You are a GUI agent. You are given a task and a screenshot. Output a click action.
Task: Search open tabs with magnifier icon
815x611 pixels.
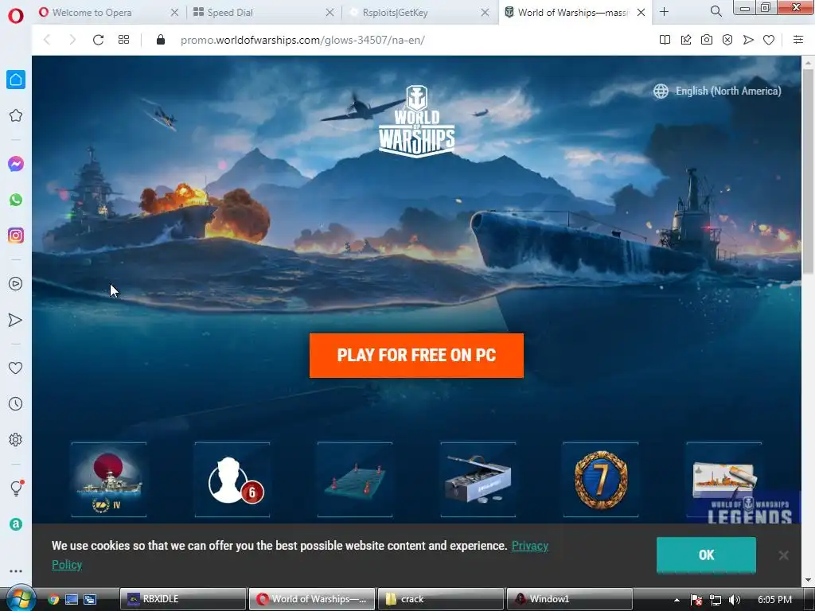(x=716, y=11)
